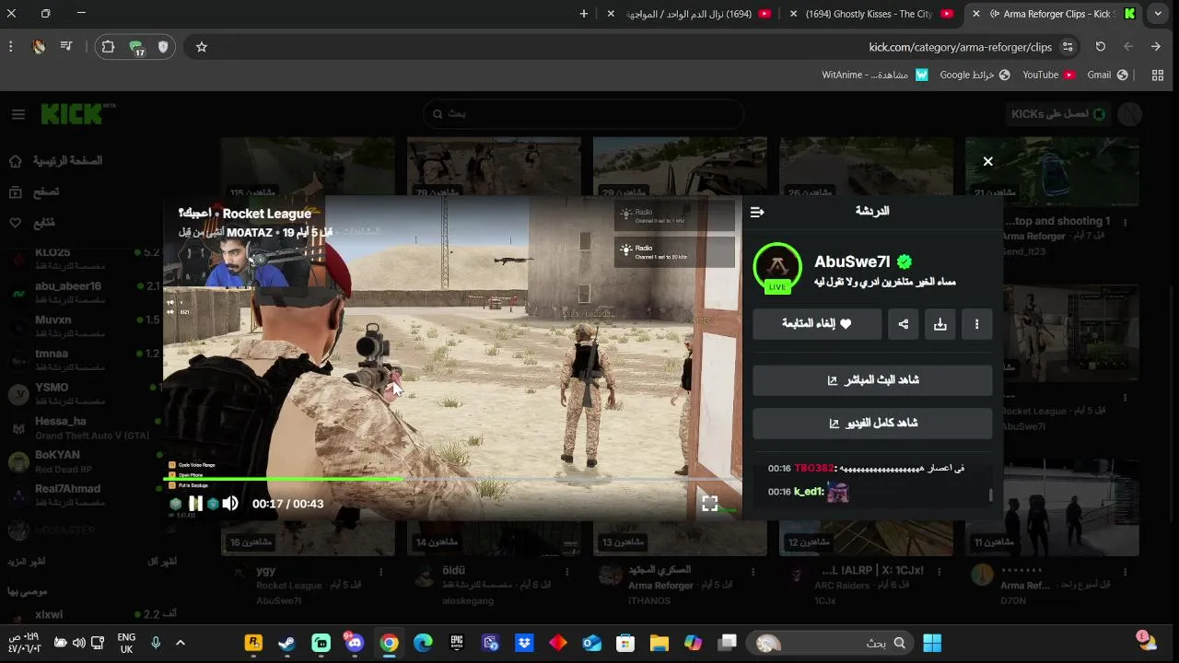Image resolution: width=1179 pixels, height=663 pixels.
Task: Click the k_ed1 username in chat
Action: 809,492
